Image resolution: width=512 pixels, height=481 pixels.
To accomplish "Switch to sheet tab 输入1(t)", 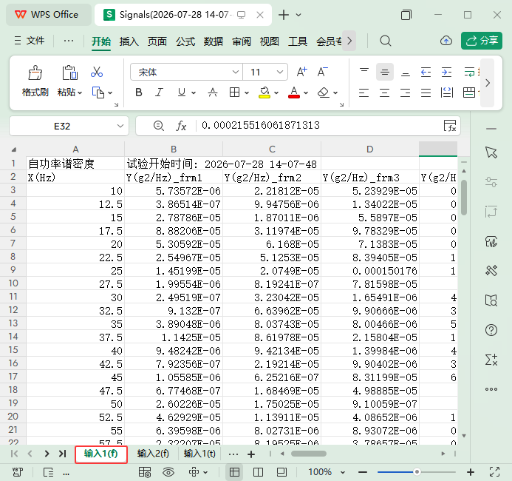I will click(199, 454).
